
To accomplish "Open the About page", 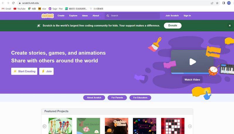I will [x=96, y=16].
